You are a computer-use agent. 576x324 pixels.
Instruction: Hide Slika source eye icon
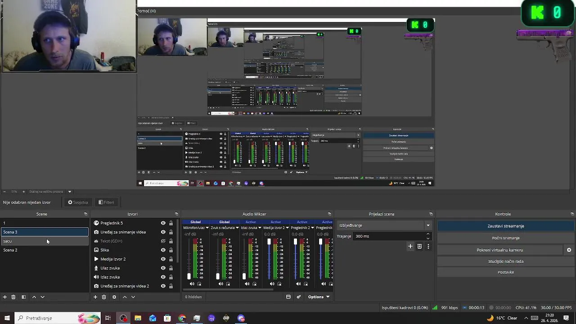(163, 250)
